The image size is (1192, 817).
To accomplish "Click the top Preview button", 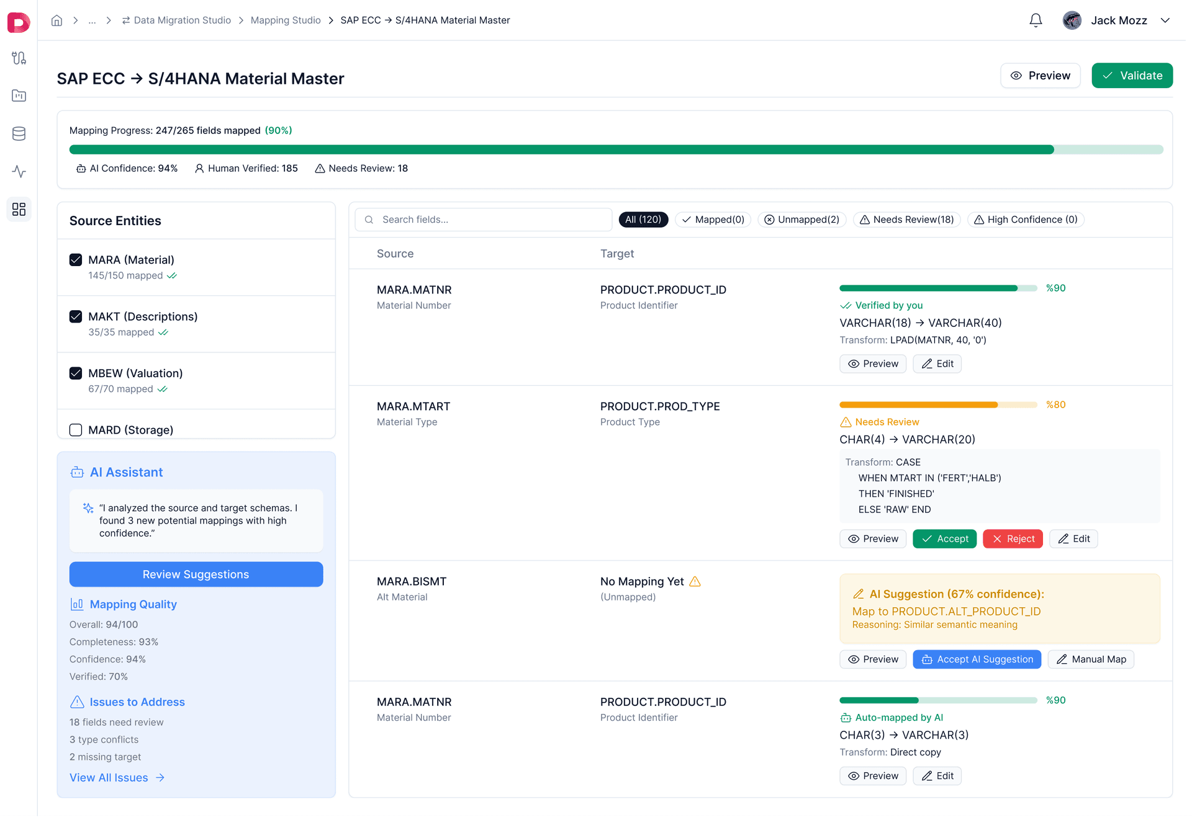I will click(x=1041, y=76).
